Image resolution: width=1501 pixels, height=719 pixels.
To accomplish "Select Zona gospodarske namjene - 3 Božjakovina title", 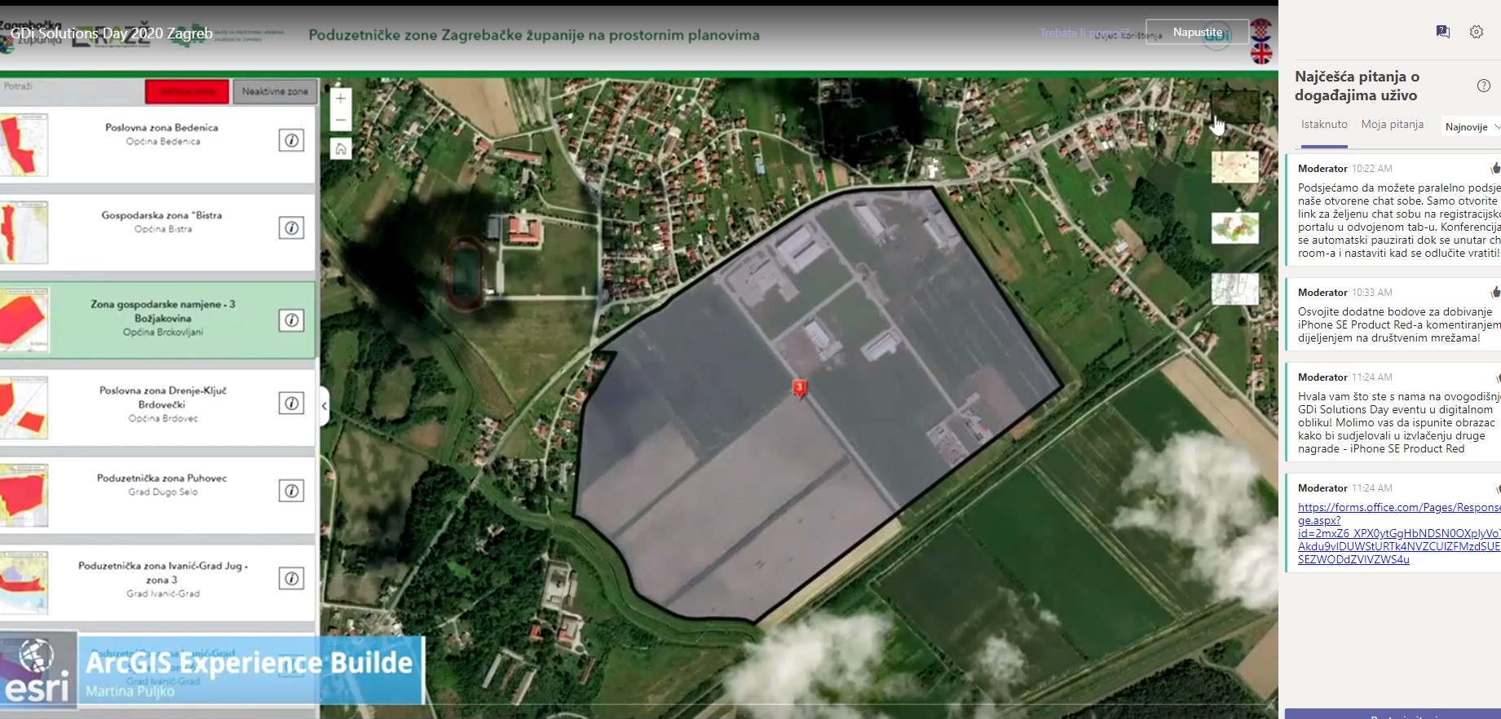I will pyautogui.click(x=163, y=311).
